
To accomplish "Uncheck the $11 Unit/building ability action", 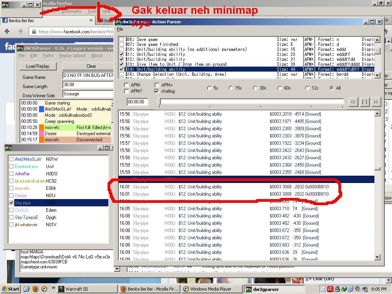I will coord(121,54).
